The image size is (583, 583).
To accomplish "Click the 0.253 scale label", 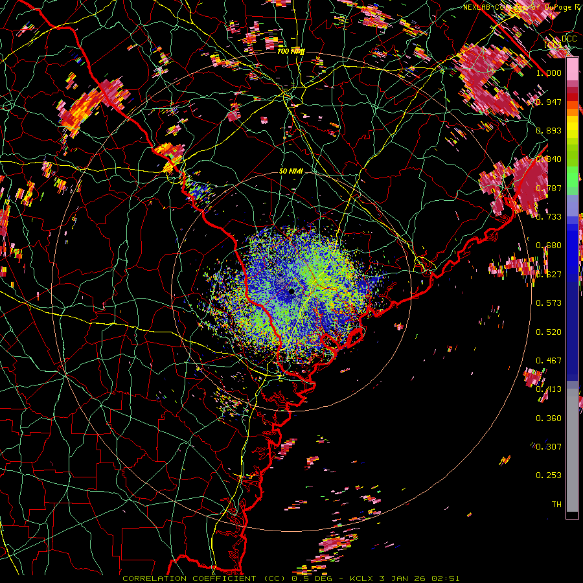I will tap(549, 475).
